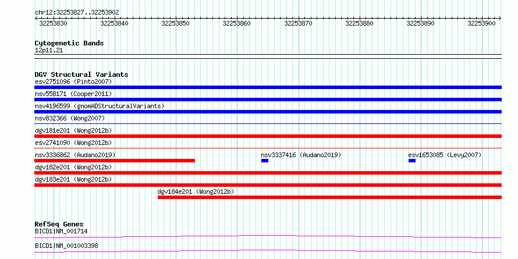The width and height of the screenshot is (518, 259).
Task: Click ruler position 32253880
Action: coord(360,23)
